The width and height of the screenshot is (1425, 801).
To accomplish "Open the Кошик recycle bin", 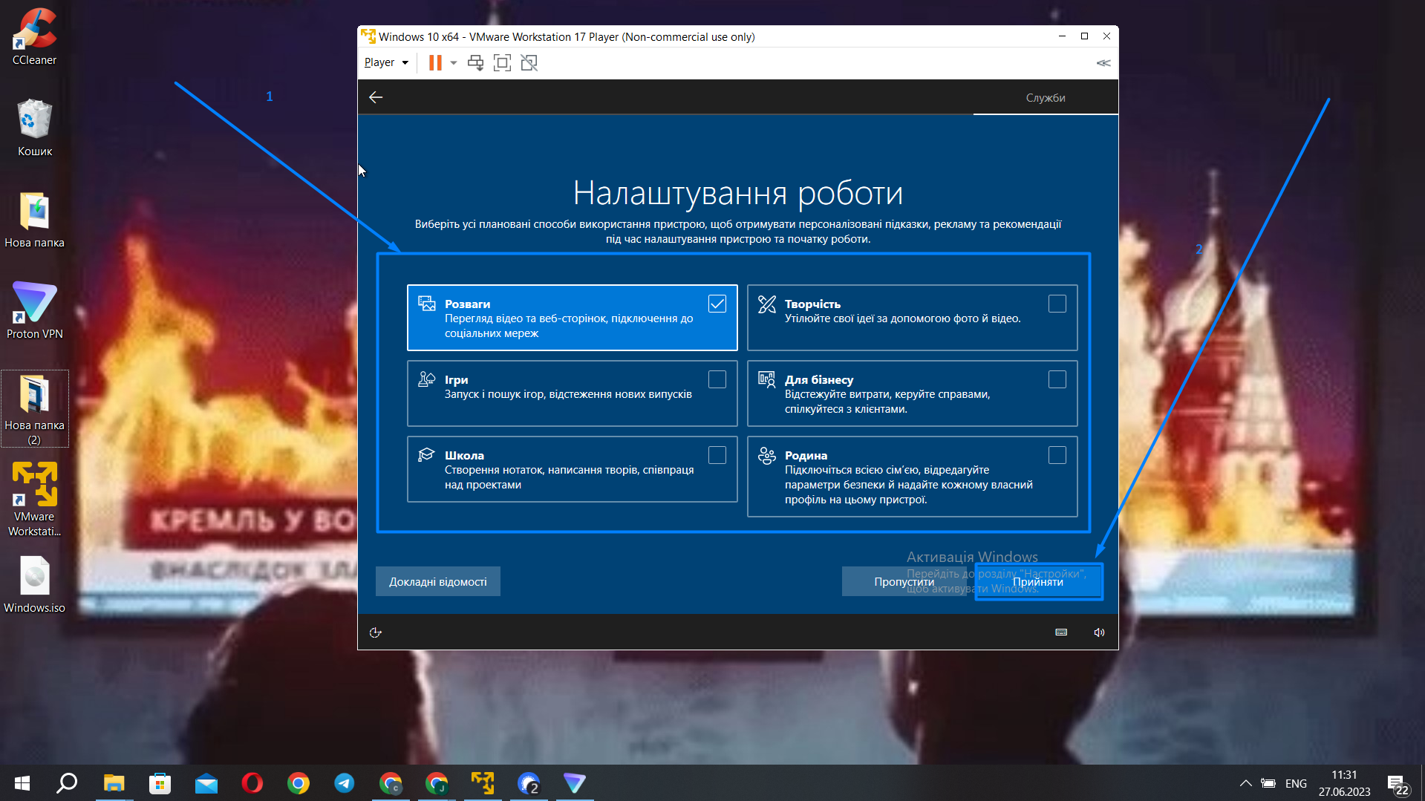I will tap(34, 128).
